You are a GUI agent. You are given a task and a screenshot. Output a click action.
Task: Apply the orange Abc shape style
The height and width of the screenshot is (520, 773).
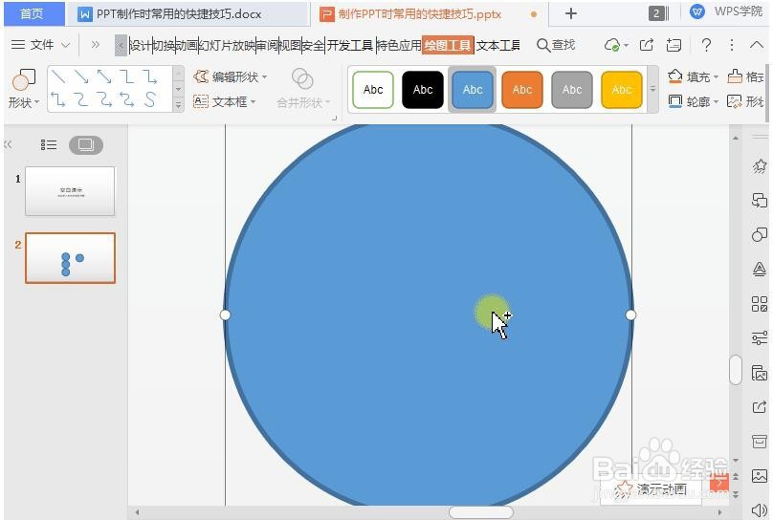(522, 90)
